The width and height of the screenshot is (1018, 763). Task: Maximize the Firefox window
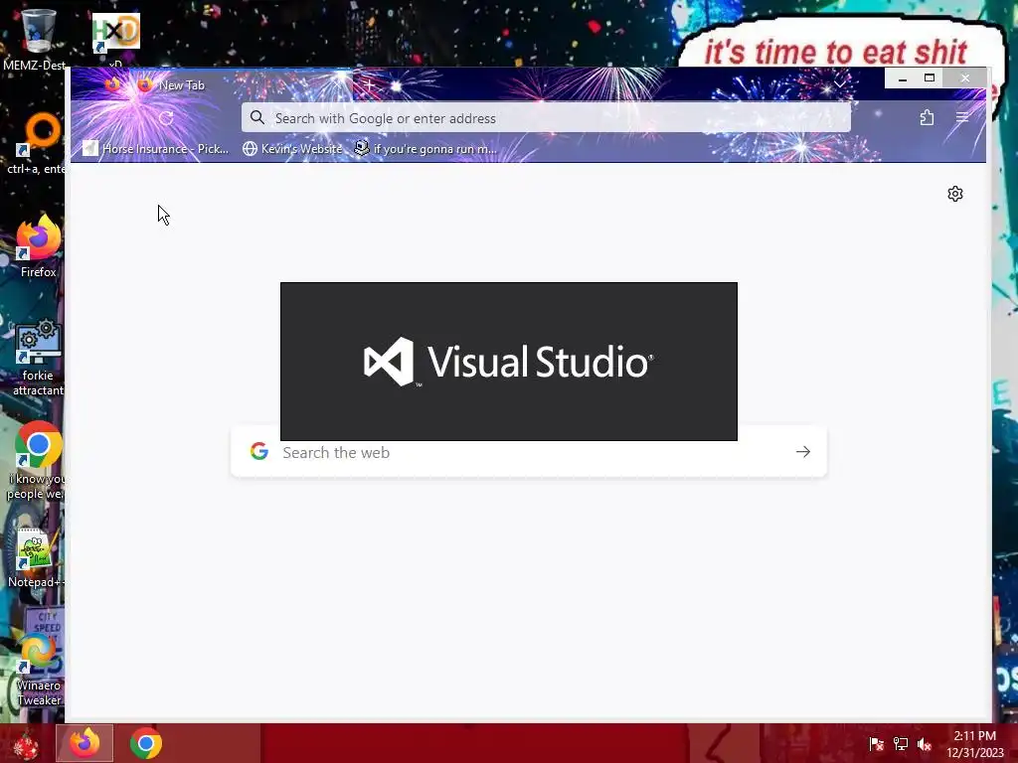[930, 78]
